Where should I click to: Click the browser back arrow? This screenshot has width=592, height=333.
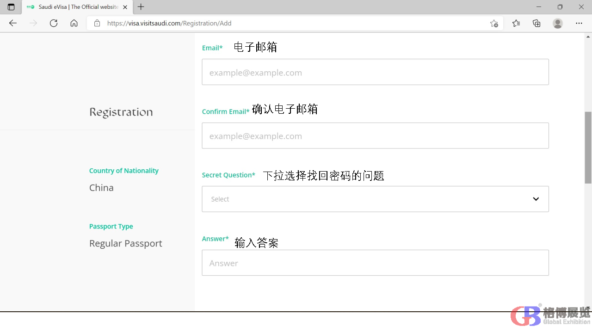pyautogui.click(x=13, y=23)
